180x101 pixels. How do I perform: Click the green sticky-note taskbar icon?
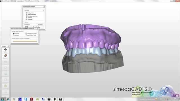pyautogui.click(x=37, y=99)
